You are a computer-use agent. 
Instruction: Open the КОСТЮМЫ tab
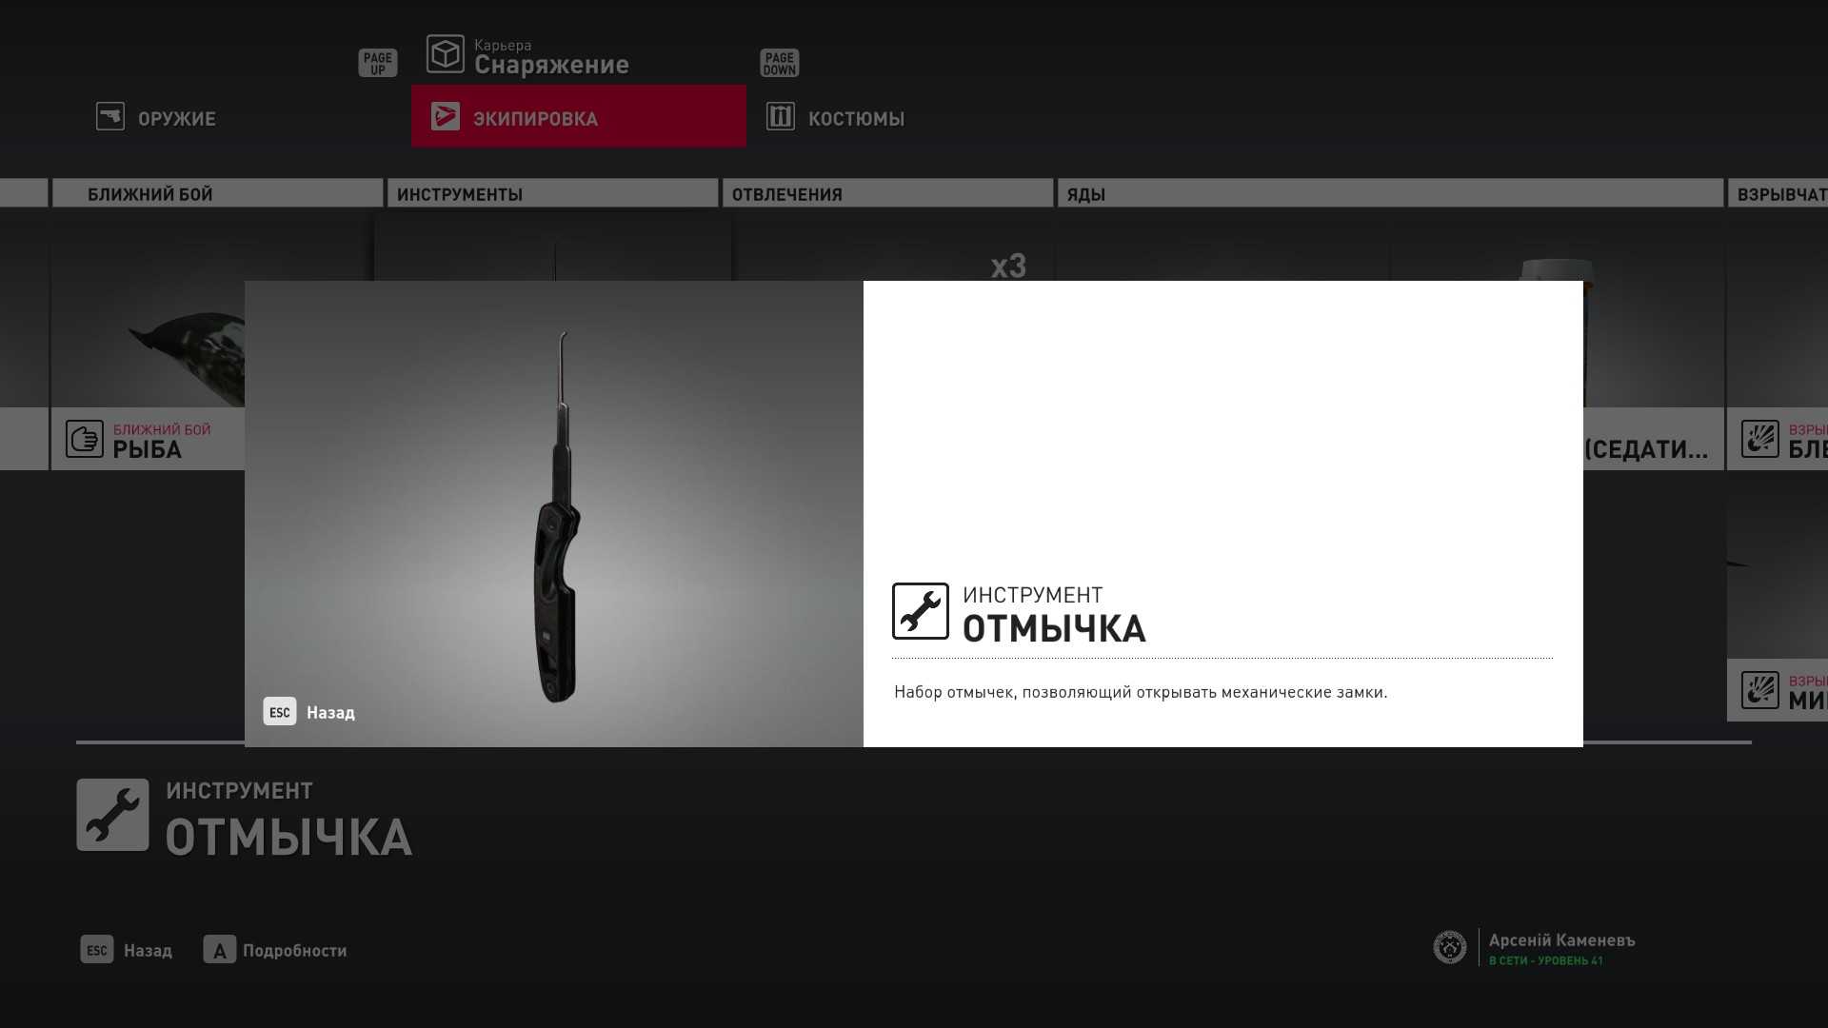[x=855, y=119]
